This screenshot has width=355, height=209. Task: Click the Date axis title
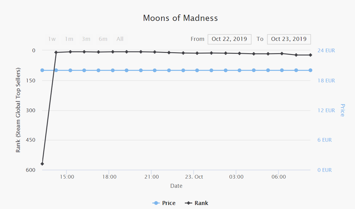[176, 186]
